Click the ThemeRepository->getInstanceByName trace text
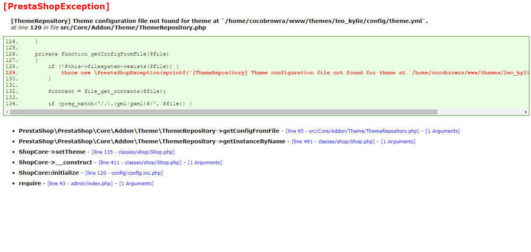The height and width of the screenshot is (252, 531). pyautogui.click(x=152, y=141)
